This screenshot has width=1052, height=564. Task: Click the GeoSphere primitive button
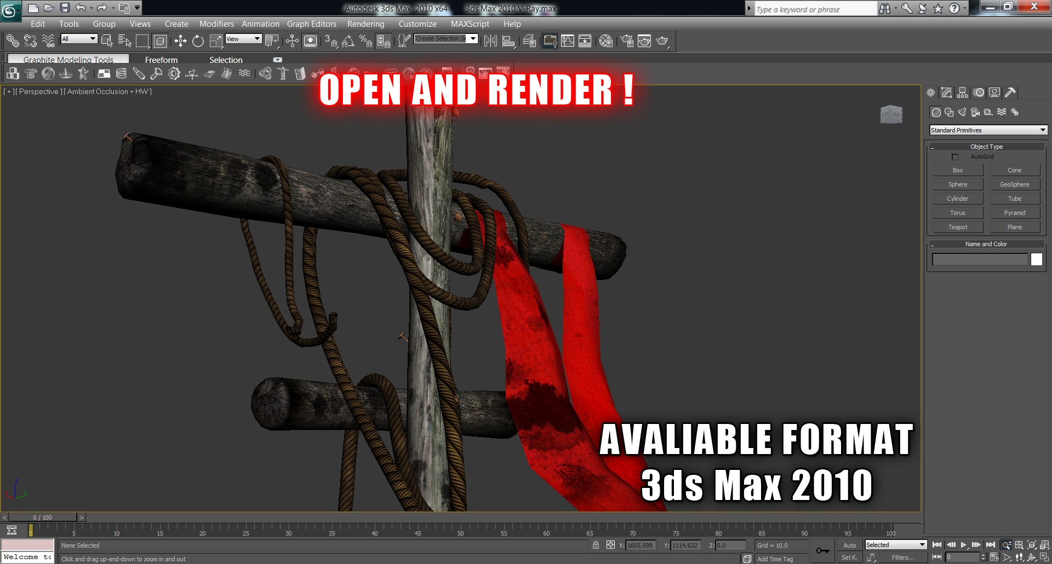pos(1015,184)
